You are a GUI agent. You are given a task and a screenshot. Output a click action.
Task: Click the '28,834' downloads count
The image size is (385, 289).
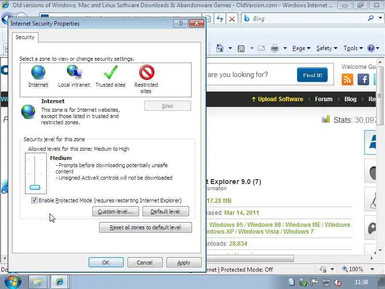pyautogui.click(x=238, y=244)
